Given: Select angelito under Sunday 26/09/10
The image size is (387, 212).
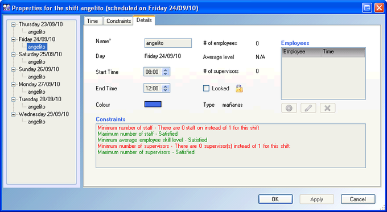Looking at the screenshot, I should click(36, 77).
